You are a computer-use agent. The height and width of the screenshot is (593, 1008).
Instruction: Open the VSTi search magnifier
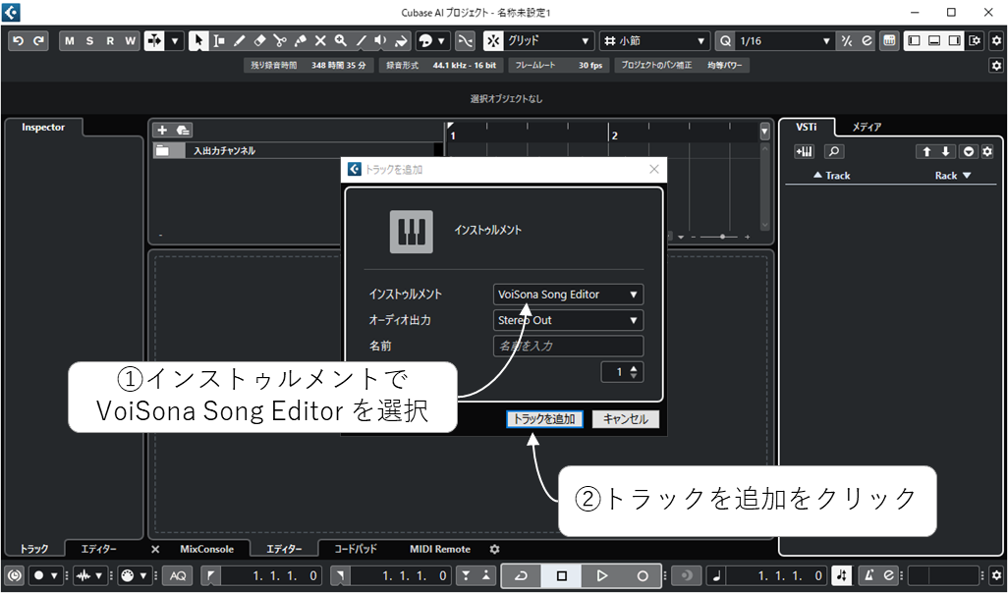(x=834, y=151)
